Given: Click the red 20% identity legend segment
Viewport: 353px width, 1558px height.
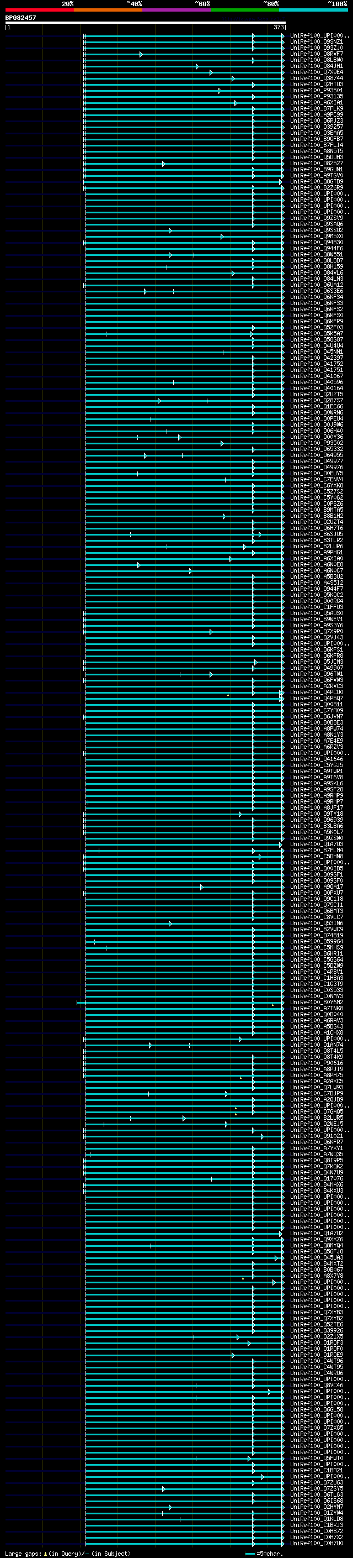Looking at the screenshot, I should [40, 10].
